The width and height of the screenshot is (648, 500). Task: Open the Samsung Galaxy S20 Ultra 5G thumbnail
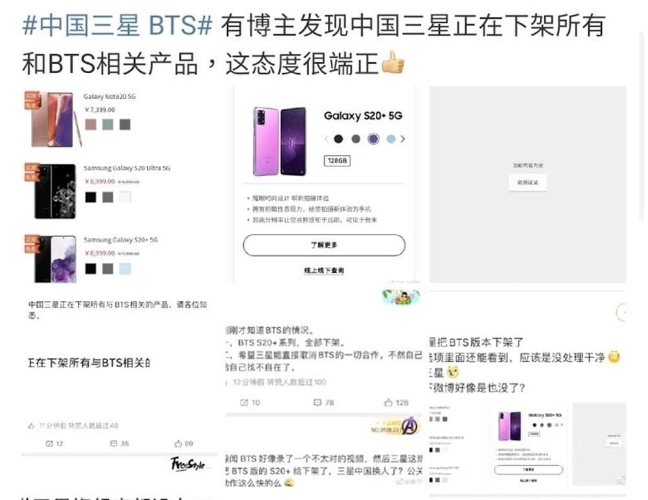[x=55, y=191]
